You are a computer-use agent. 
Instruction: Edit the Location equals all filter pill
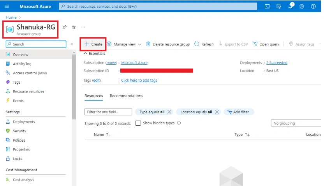[x=196, y=112]
